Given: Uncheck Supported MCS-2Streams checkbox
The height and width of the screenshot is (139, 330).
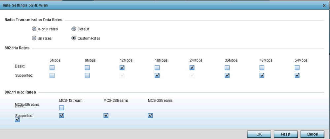Looking at the screenshot, I should (x=106, y=116).
